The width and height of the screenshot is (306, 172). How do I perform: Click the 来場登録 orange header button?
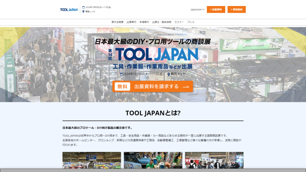coord(237,9)
